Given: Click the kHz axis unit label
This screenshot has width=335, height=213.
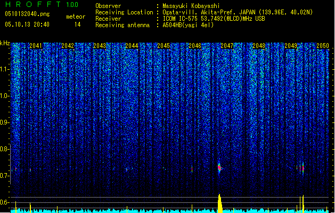Looking at the screenshot, I should [5, 43].
